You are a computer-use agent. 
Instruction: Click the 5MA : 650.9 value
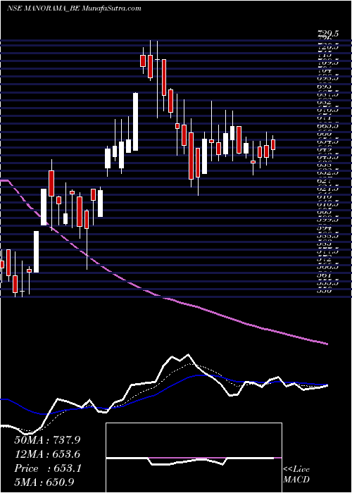click(x=46, y=482)
